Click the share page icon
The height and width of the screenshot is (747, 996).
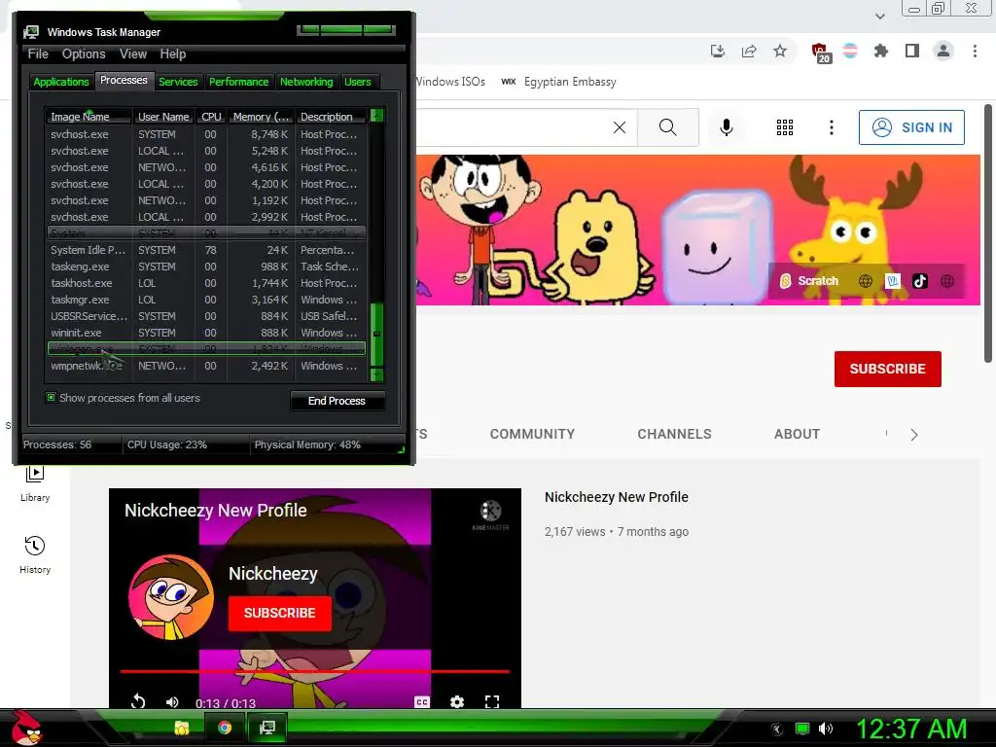tap(749, 51)
